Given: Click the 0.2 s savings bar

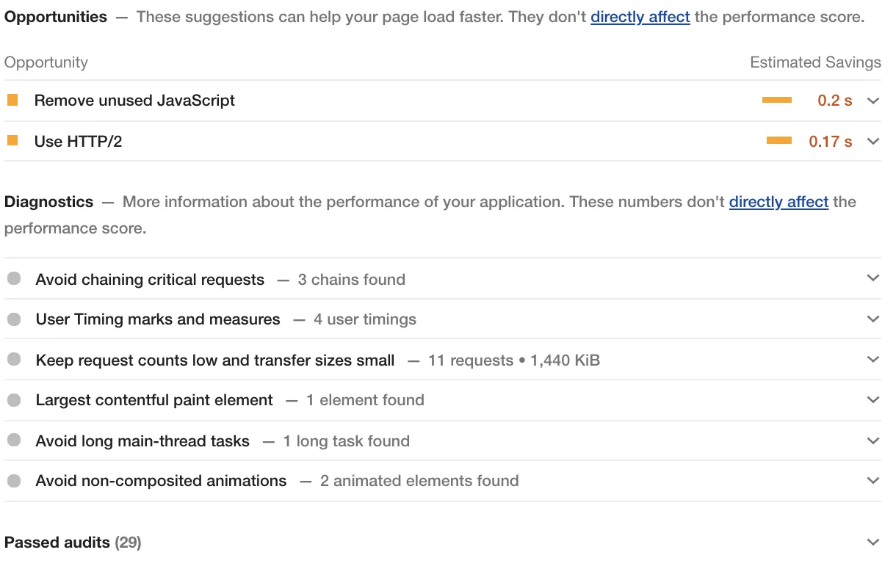Looking at the screenshot, I should click(776, 100).
